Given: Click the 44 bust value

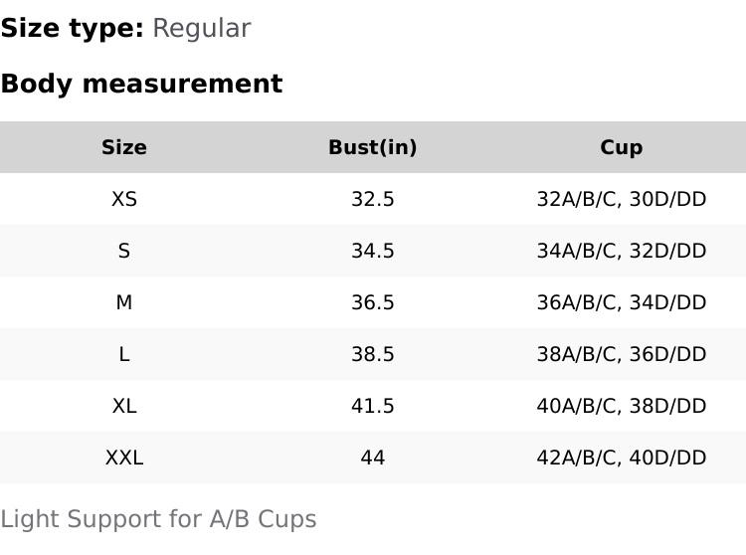Looking at the screenshot, I should pyautogui.click(x=373, y=458).
